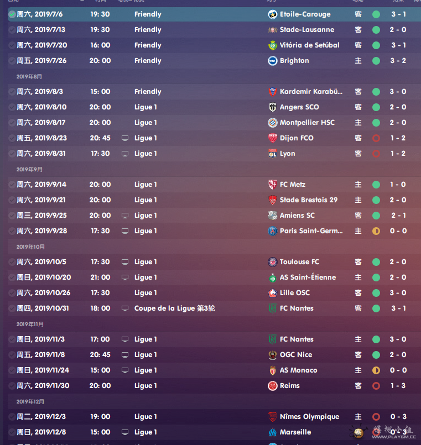The image size is (421, 445).
Task: Click the AS Monaco club badge
Action: (x=272, y=370)
